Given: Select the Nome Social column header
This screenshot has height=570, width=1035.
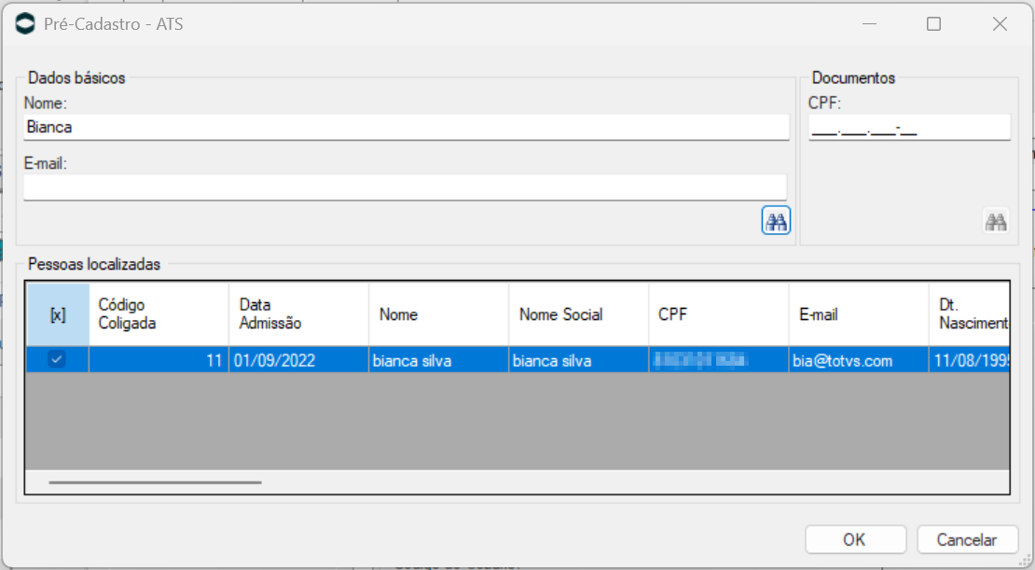Looking at the screenshot, I should (579, 314).
